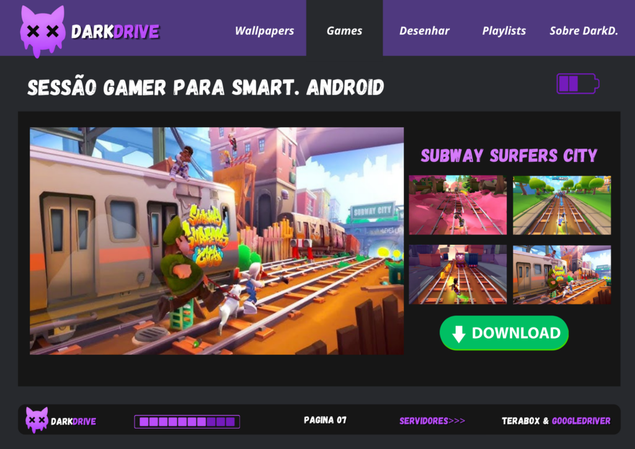Click the green DOWNLOAD button
635x449 pixels.
pos(504,333)
